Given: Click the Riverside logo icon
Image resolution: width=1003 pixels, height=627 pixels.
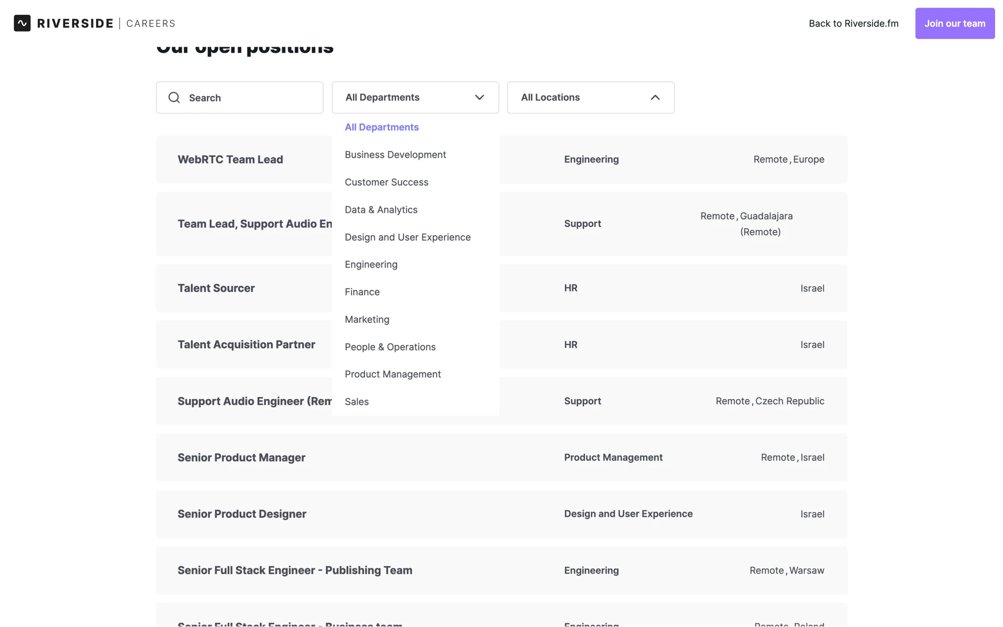Looking at the screenshot, I should click(22, 23).
